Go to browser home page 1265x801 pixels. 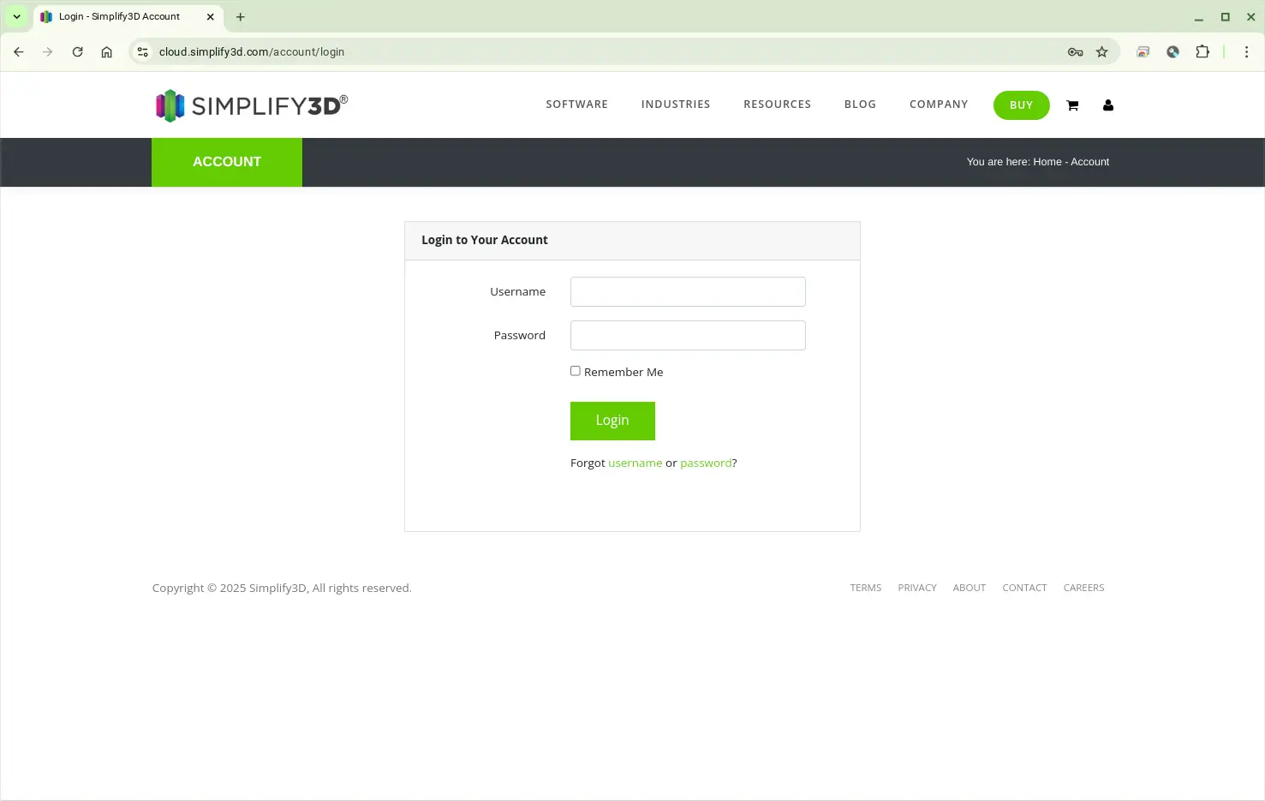tap(106, 52)
